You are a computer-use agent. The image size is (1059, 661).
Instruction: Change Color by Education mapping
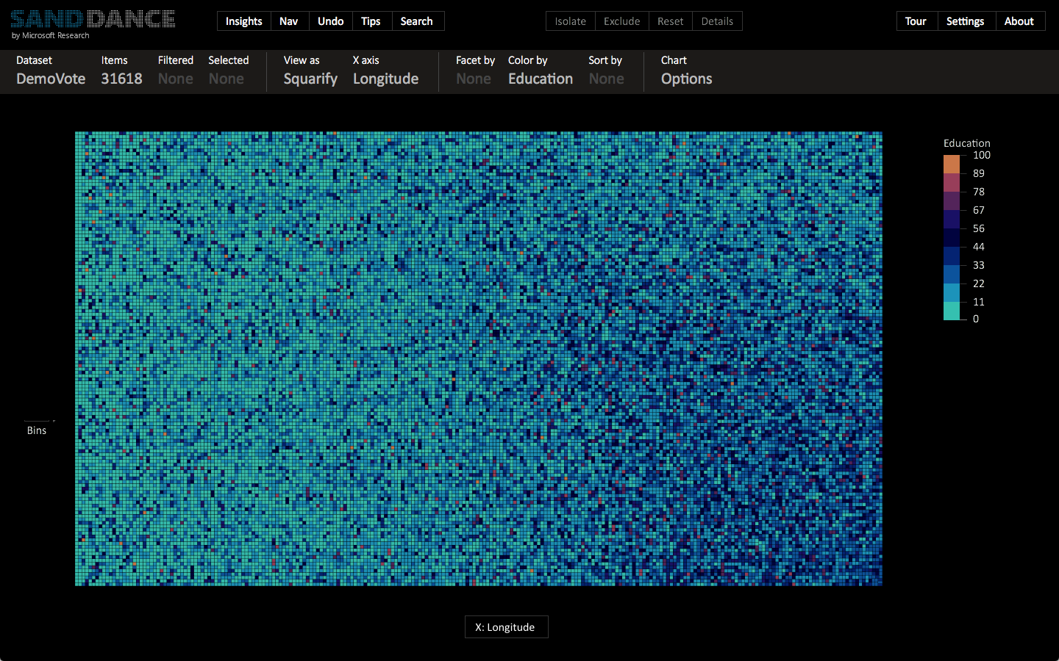(x=540, y=79)
